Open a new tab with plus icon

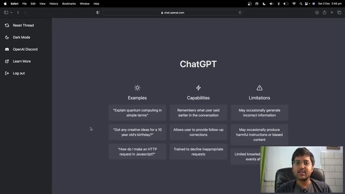(332, 12)
